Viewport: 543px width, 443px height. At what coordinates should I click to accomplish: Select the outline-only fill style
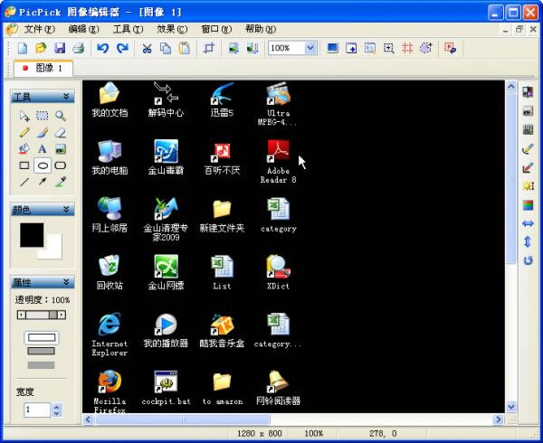click(x=42, y=337)
